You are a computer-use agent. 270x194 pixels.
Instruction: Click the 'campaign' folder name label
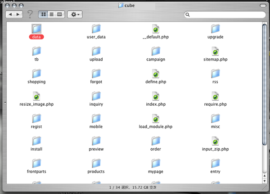tap(156, 60)
